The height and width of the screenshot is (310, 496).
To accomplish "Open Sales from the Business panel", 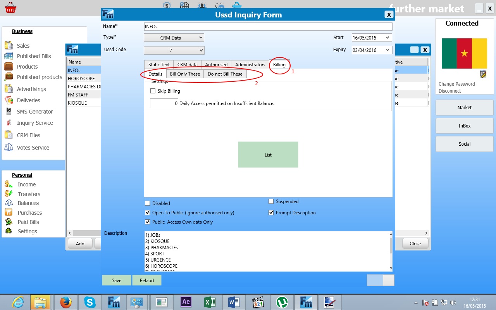I will click(23, 46).
